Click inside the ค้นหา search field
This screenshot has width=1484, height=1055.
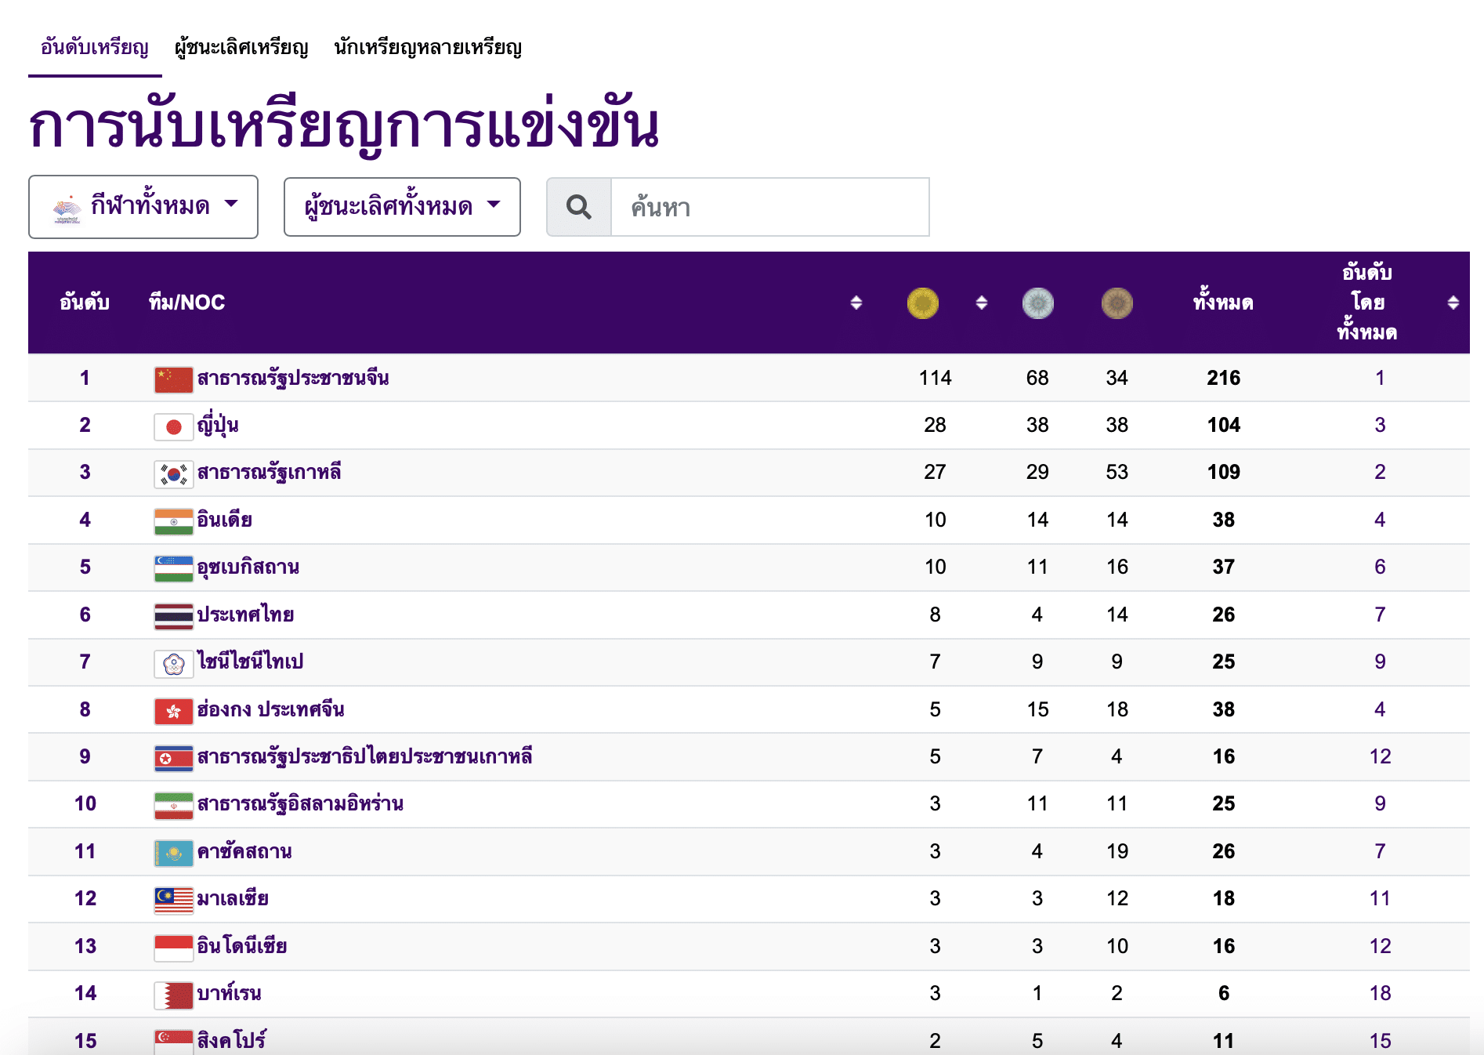tap(768, 206)
